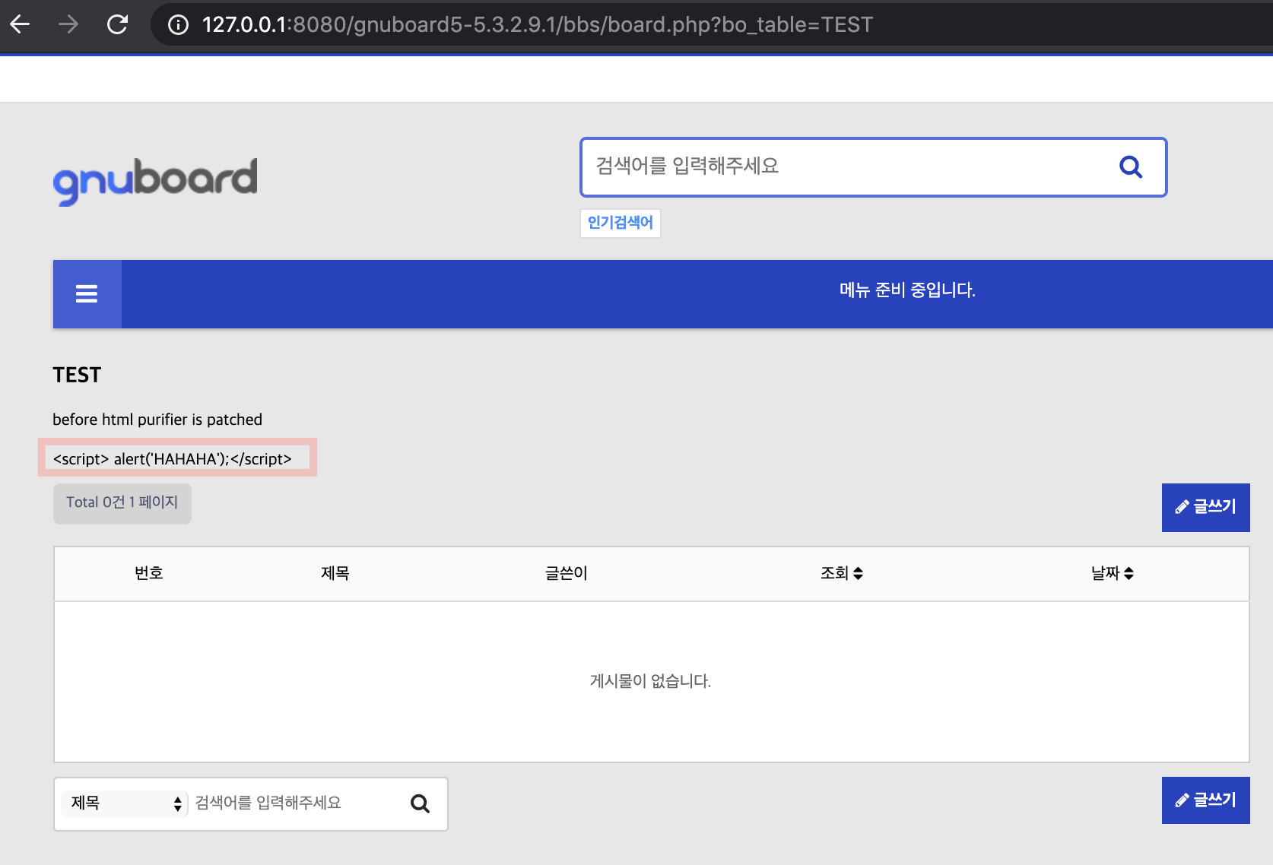The width and height of the screenshot is (1273, 865).
Task: Click the 메뉴 준비 중입니다. text
Action: pos(907,290)
